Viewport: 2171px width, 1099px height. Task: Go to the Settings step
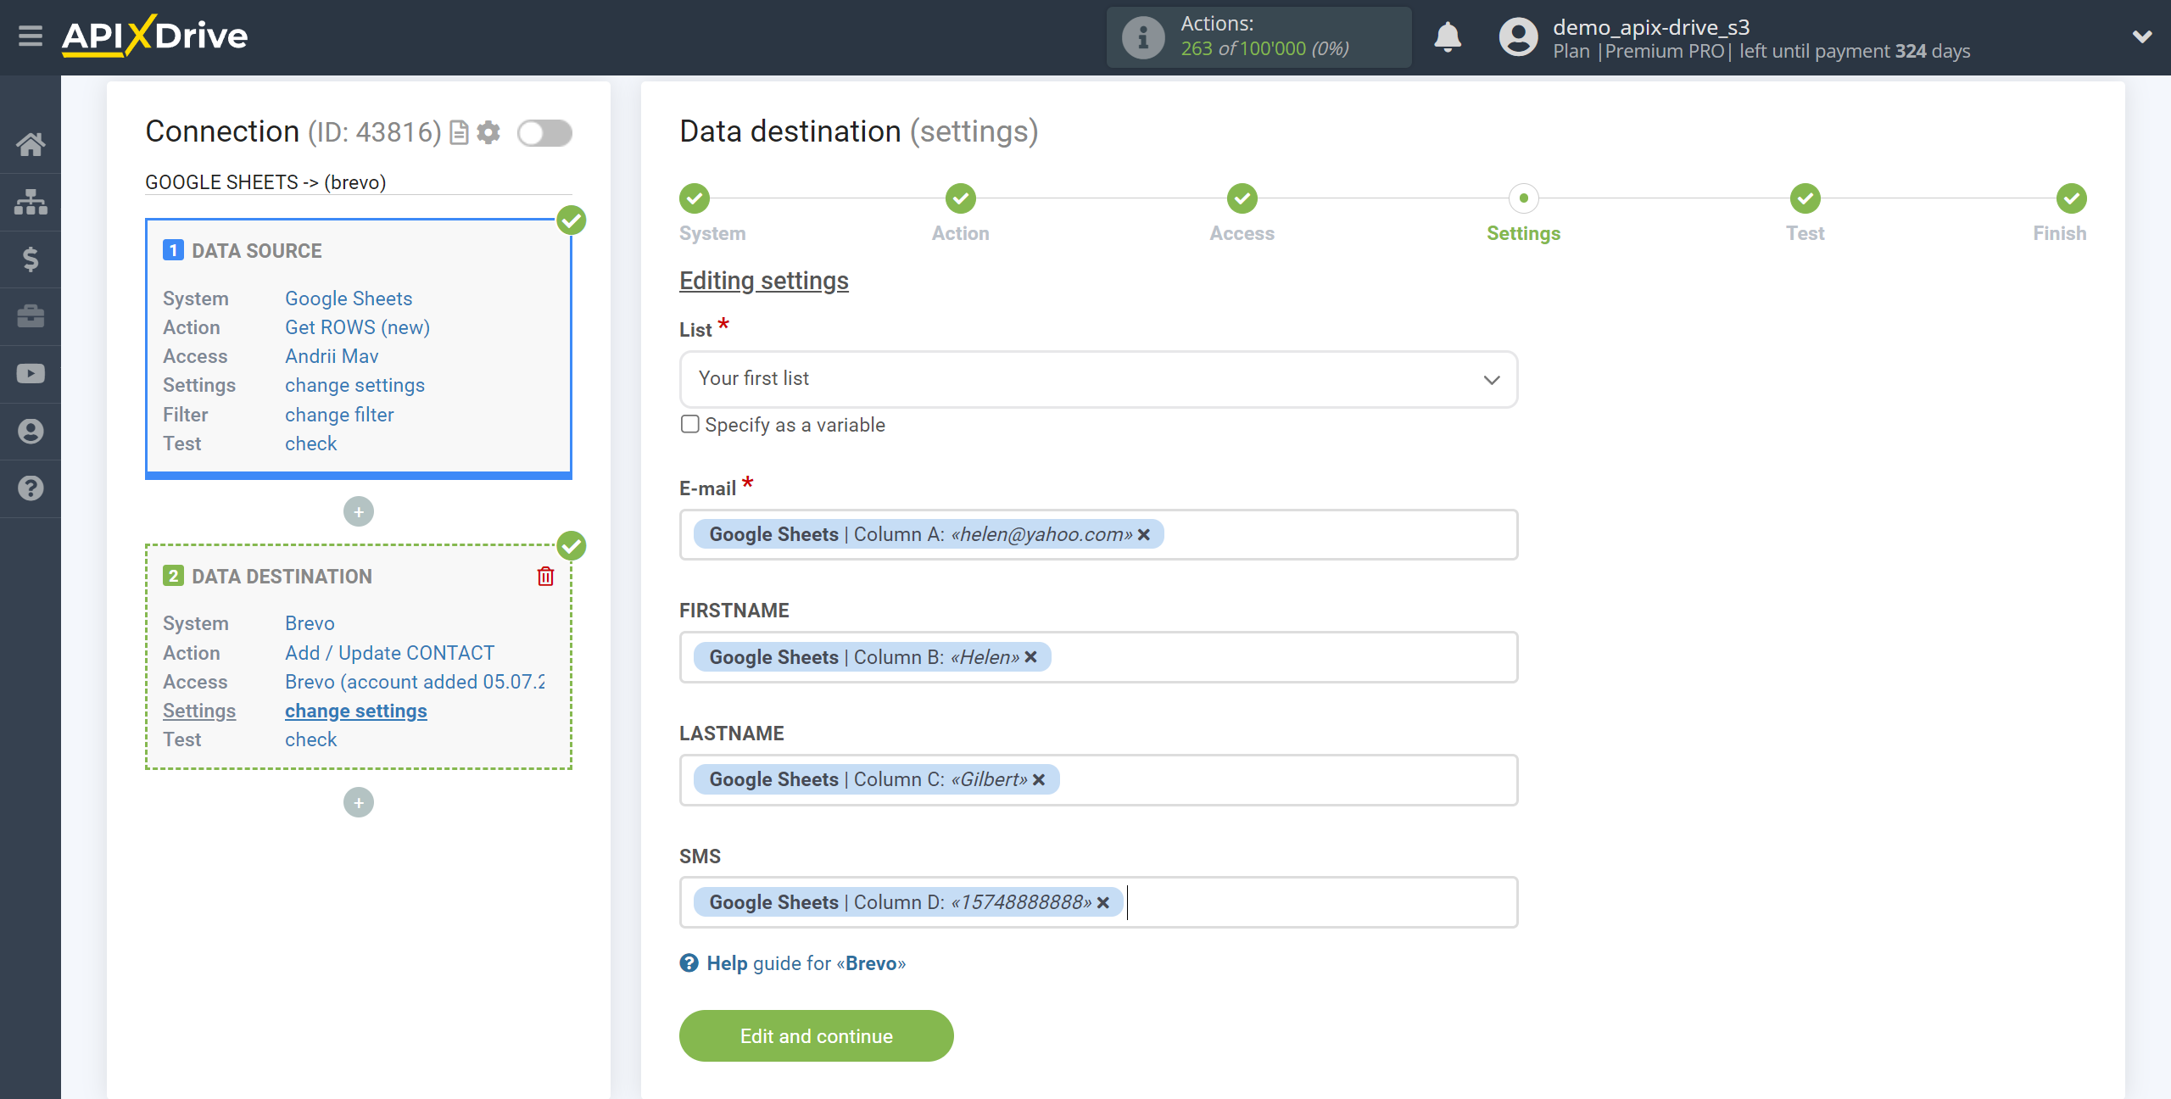pos(1524,198)
